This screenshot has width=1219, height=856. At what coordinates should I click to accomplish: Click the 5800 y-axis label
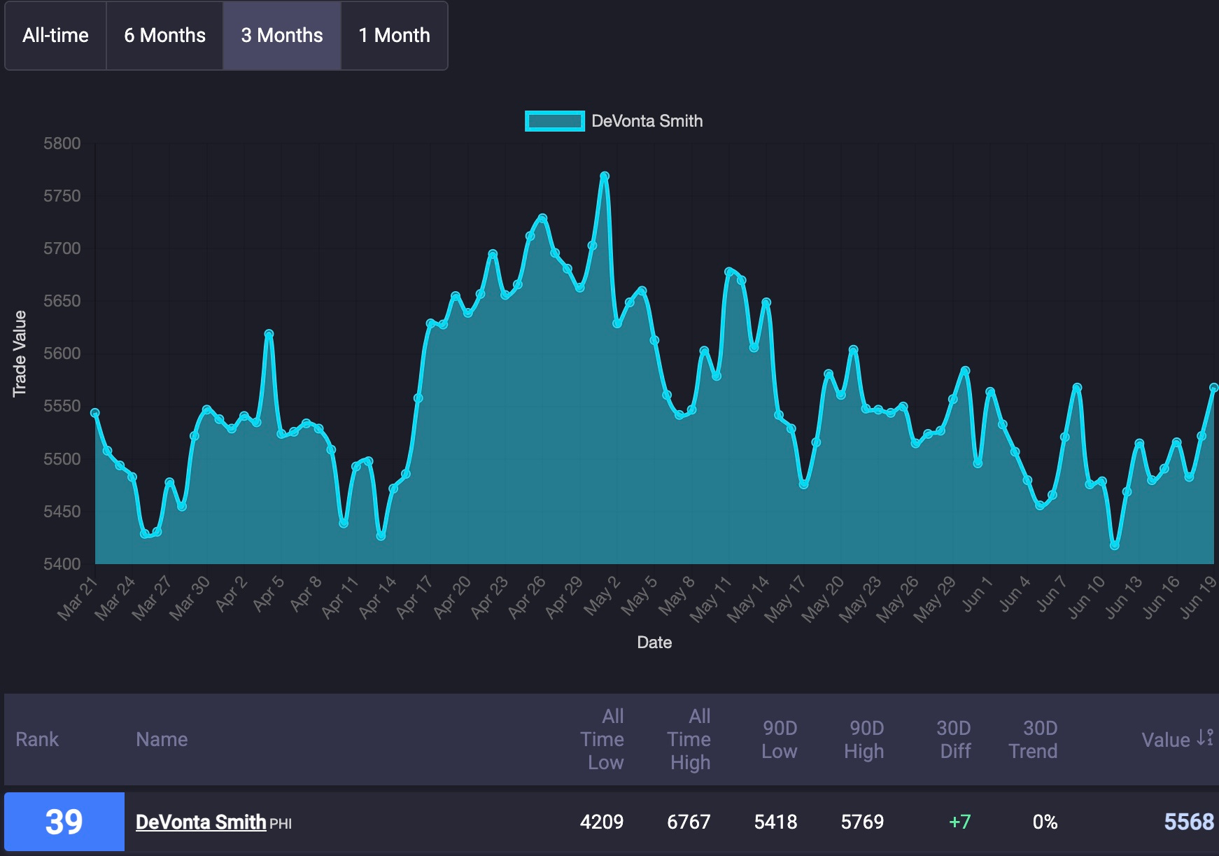pos(62,143)
